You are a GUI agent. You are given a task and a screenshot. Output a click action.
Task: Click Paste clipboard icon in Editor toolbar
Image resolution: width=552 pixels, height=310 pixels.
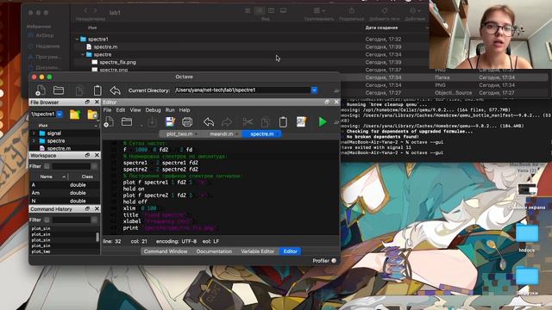283,122
